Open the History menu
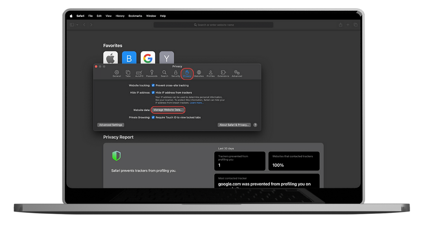424x229 pixels. tap(120, 16)
